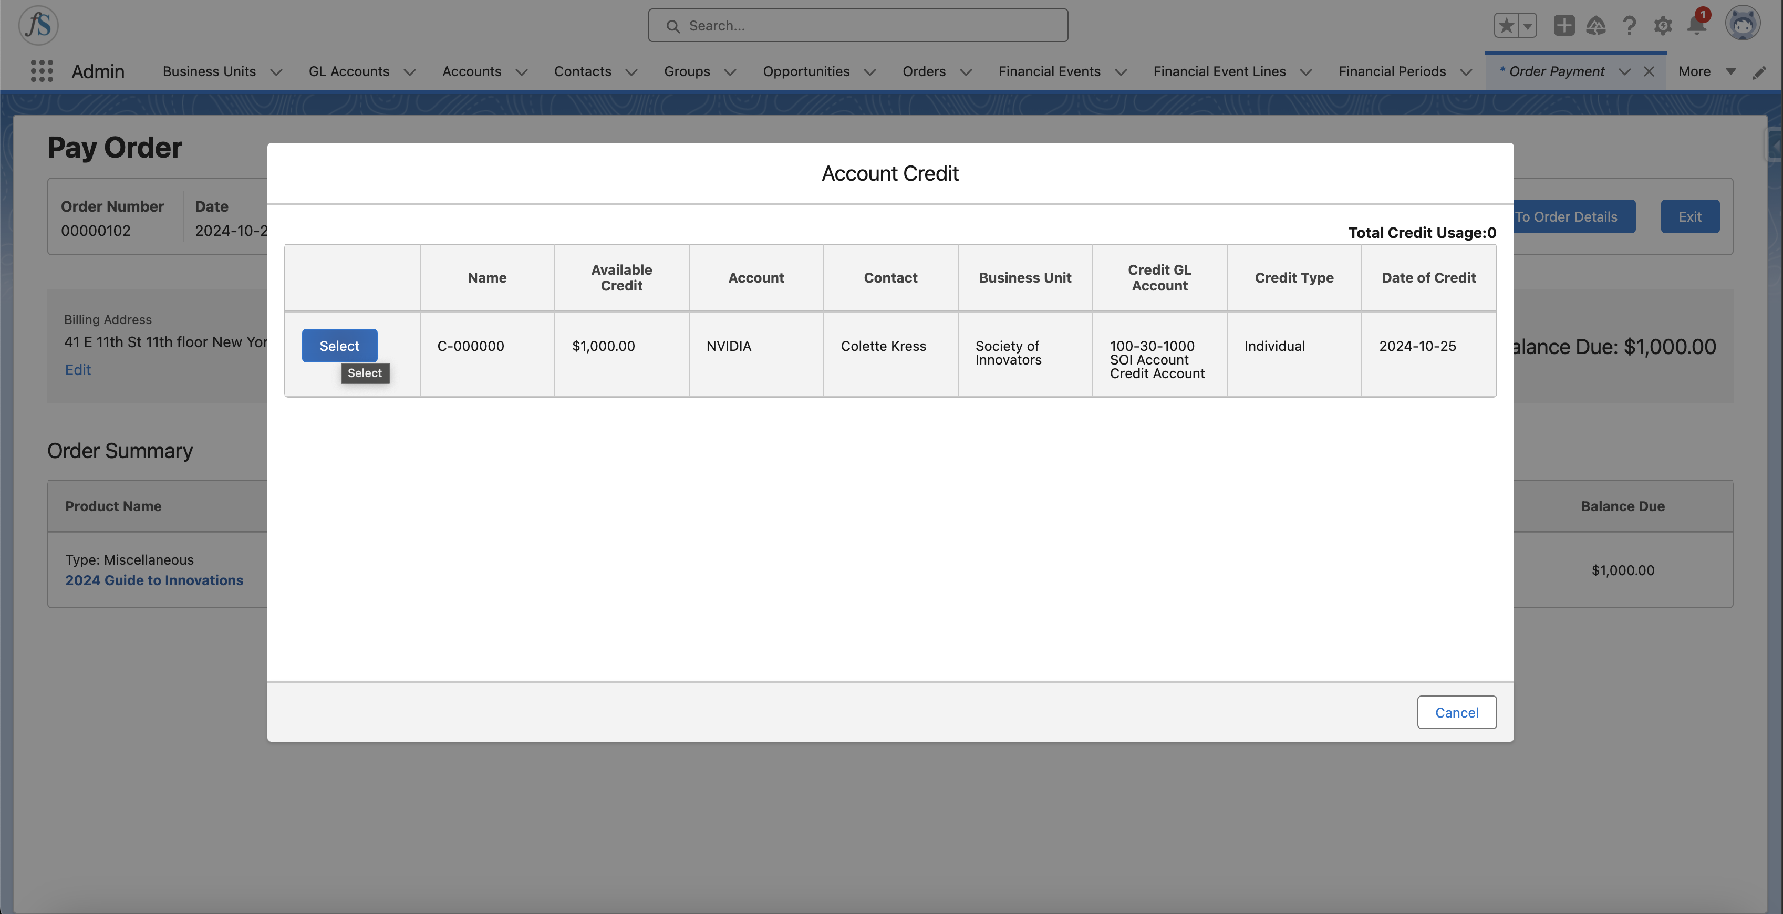
Task: Edit the billing address link
Action: [x=78, y=369]
